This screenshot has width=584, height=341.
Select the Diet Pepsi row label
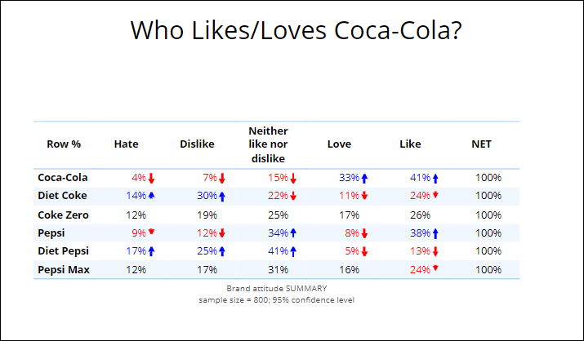(x=64, y=251)
